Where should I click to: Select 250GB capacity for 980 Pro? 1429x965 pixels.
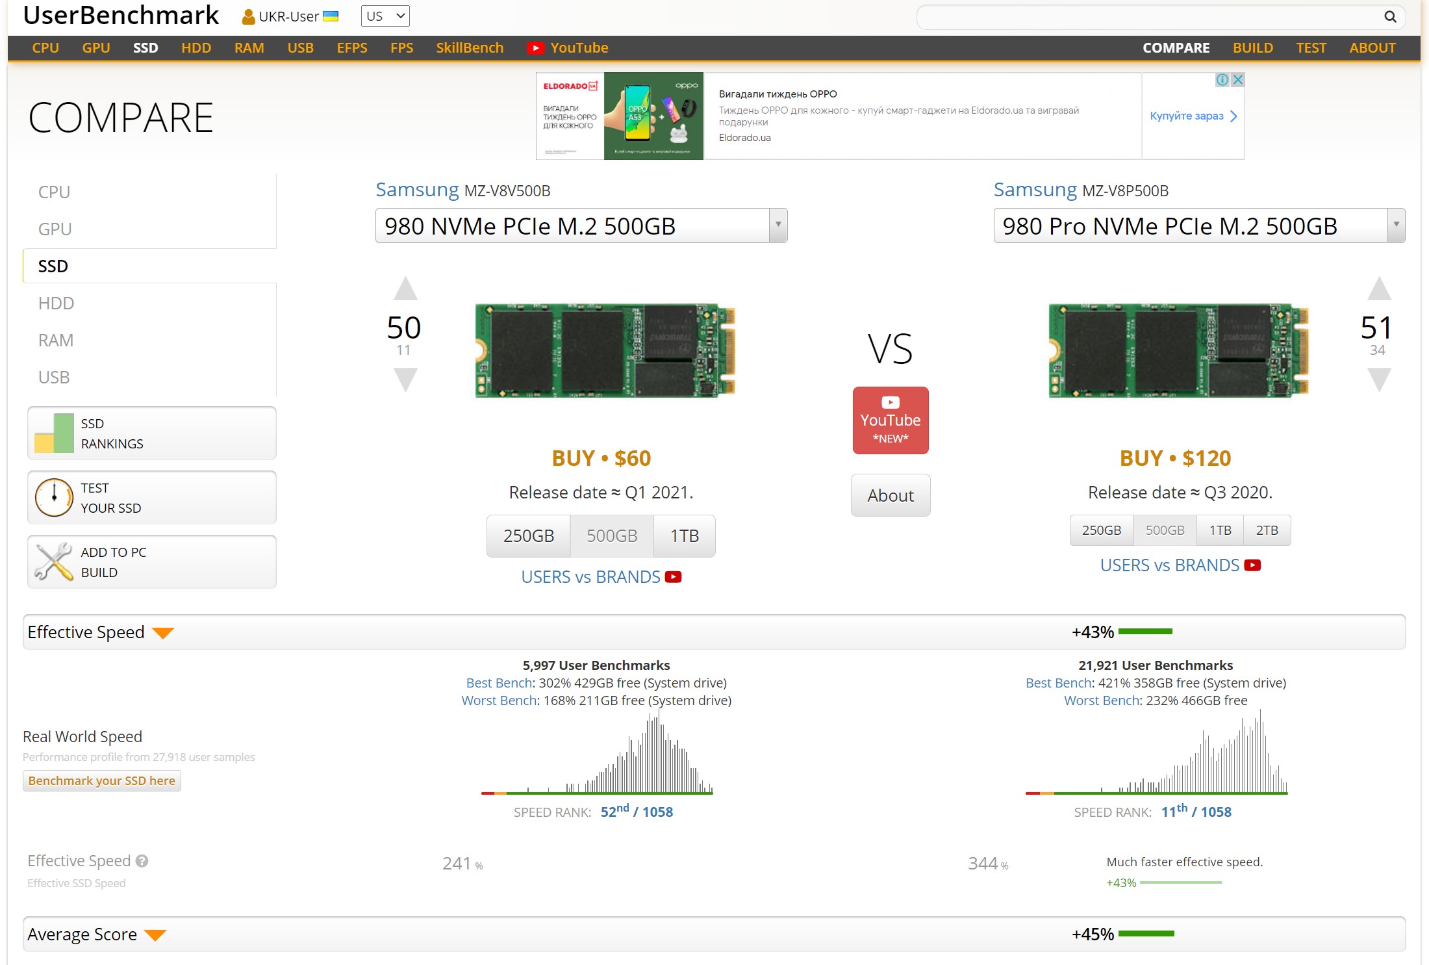tap(1102, 530)
